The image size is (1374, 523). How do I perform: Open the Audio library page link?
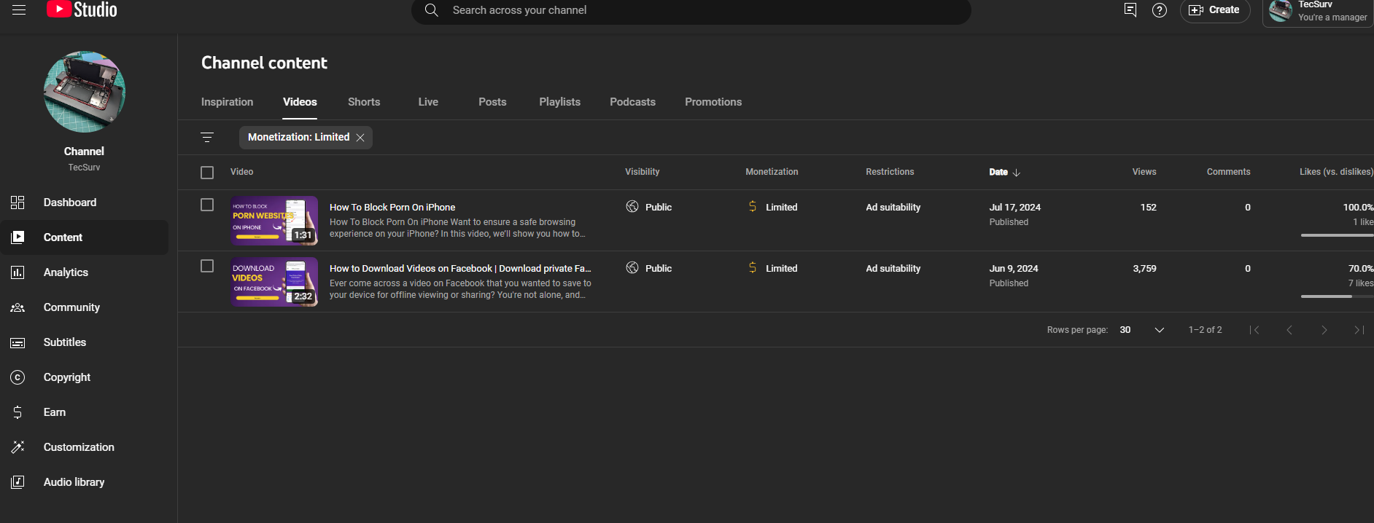coord(74,482)
